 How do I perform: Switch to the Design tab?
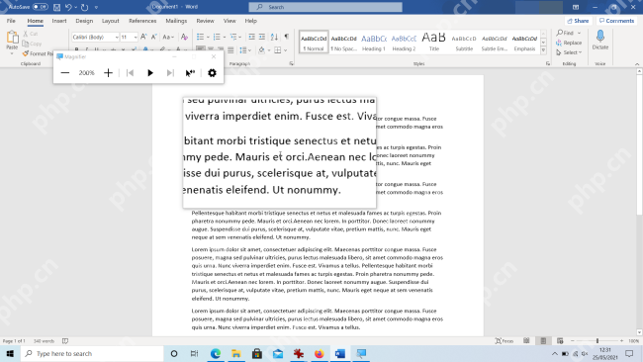pos(84,21)
